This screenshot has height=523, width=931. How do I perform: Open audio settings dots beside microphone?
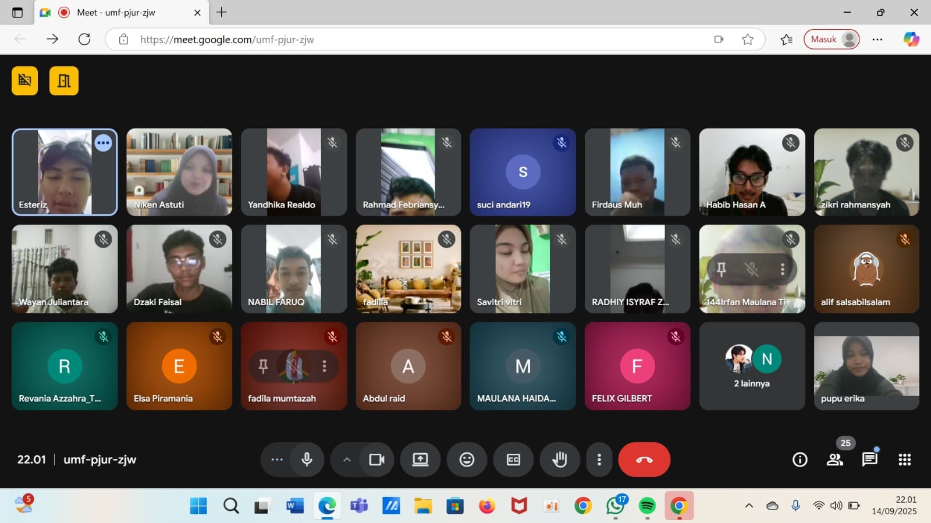[x=277, y=460]
